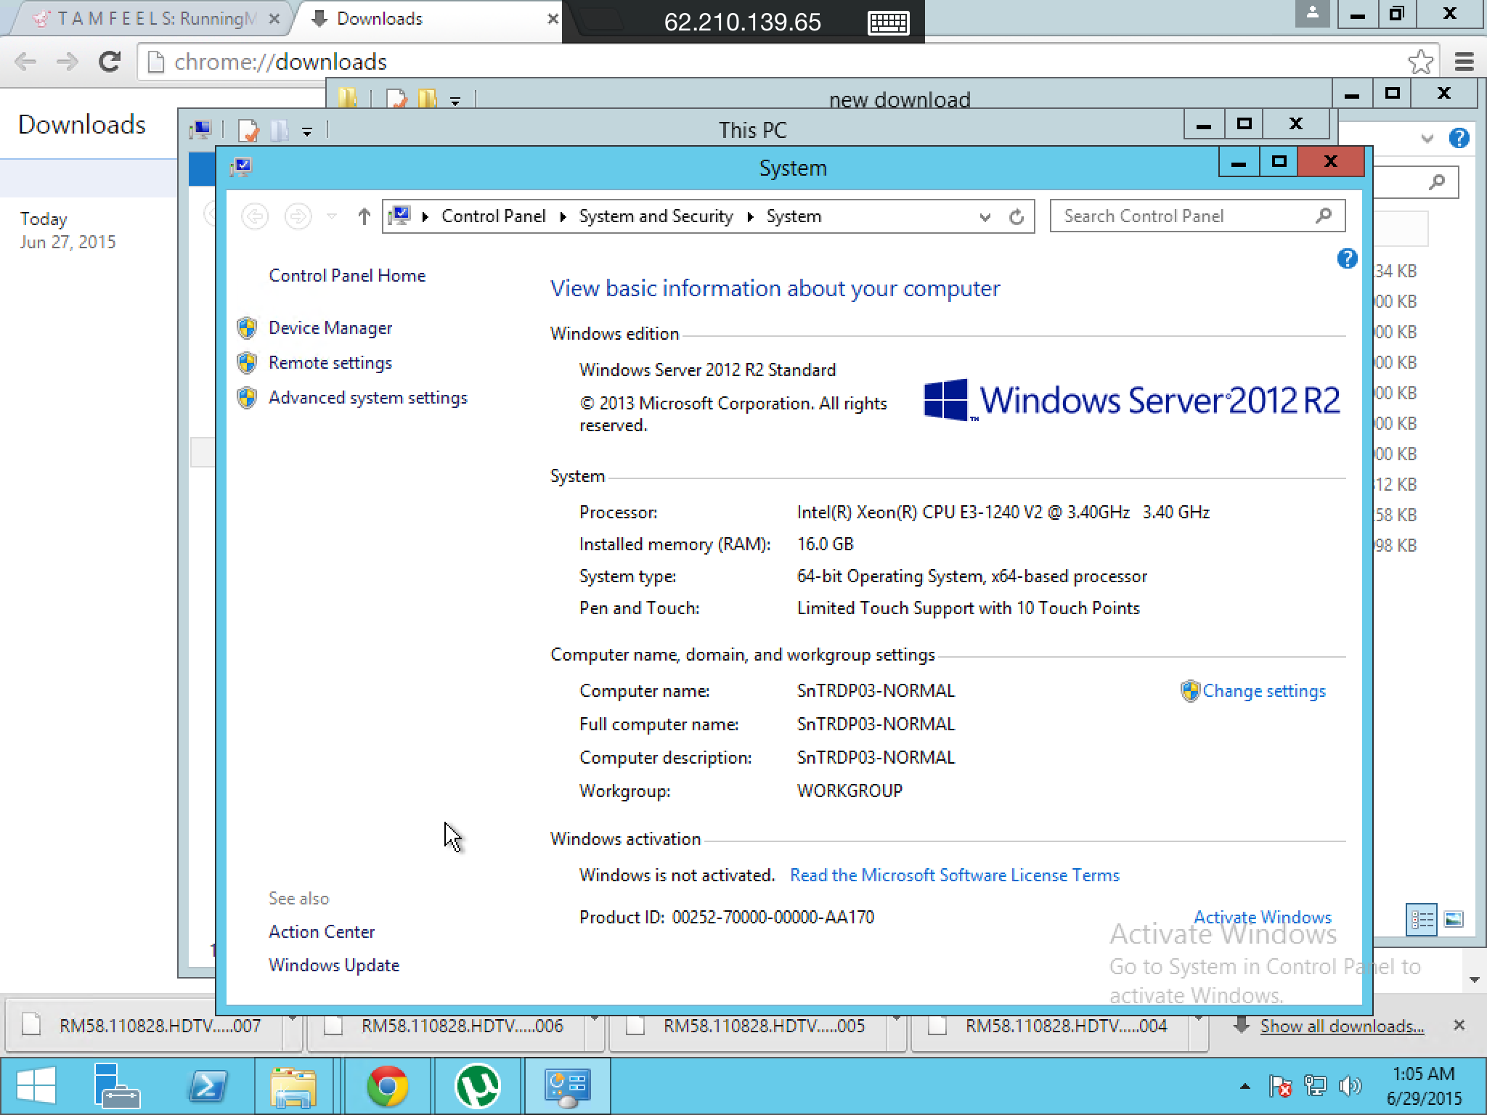
Task: Click Change settings for computer name
Action: [x=1264, y=691]
